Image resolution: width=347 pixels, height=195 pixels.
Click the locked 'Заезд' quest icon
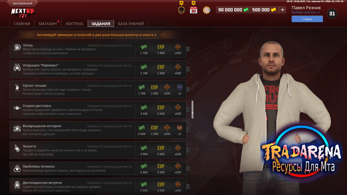pyautogui.click(x=17, y=47)
